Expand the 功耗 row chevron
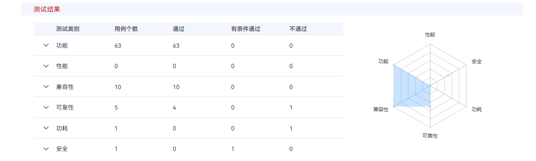The image size is (536, 161). tap(46, 128)
